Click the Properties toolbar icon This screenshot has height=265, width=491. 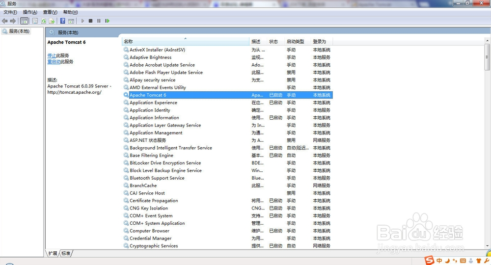(35, 21)
